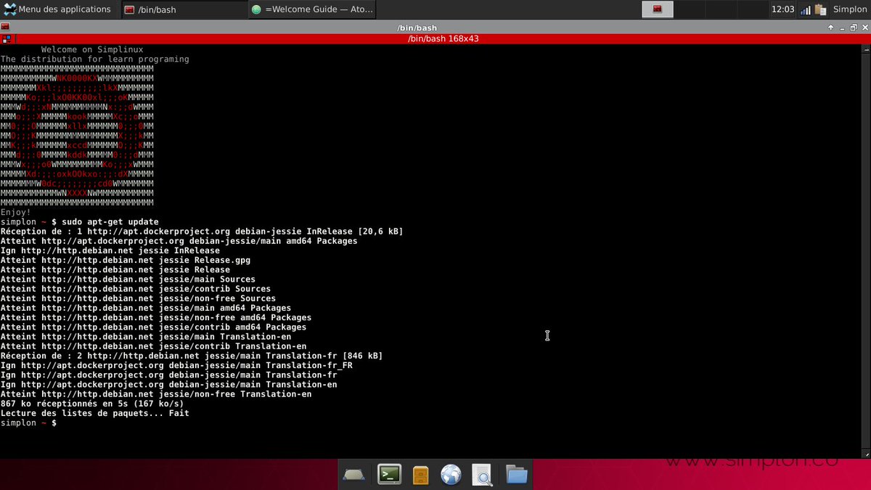Open the clipboard manager icon

(821, 9)
